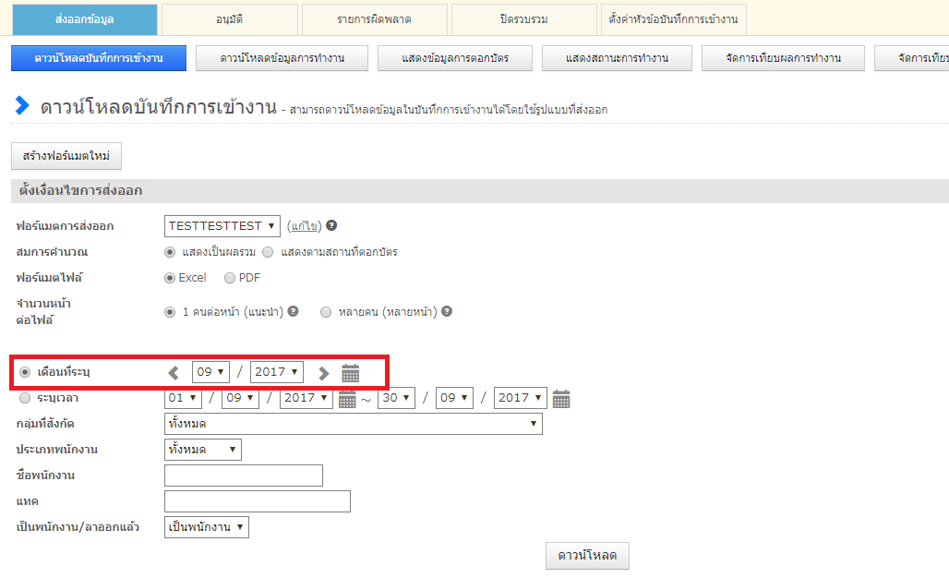Click help icon beside หลายคน option

tap(447, 312)
